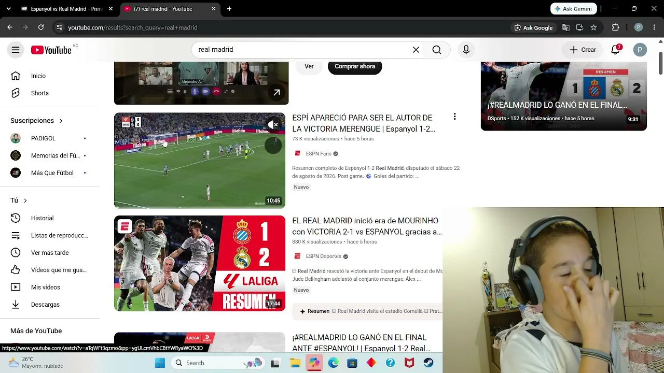Open the YouTube guide hamburger menu
Image resolution: width=664 pixels, height=373 pixels.
tap(16, 50)
